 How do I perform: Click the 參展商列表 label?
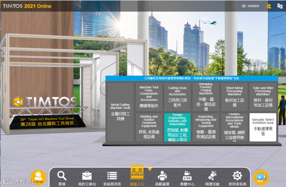112,184
